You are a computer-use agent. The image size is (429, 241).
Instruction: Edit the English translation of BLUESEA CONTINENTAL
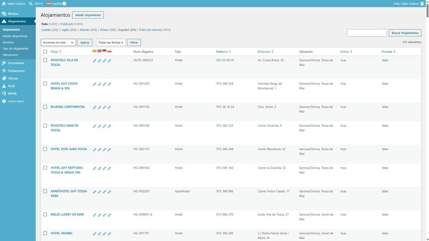coord(99,108)
